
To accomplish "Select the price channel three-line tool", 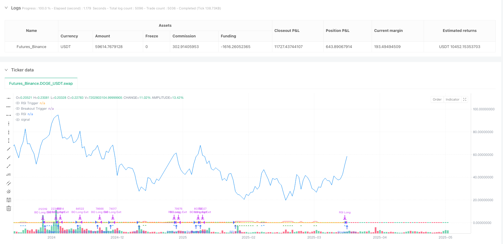I will [9, 191].
